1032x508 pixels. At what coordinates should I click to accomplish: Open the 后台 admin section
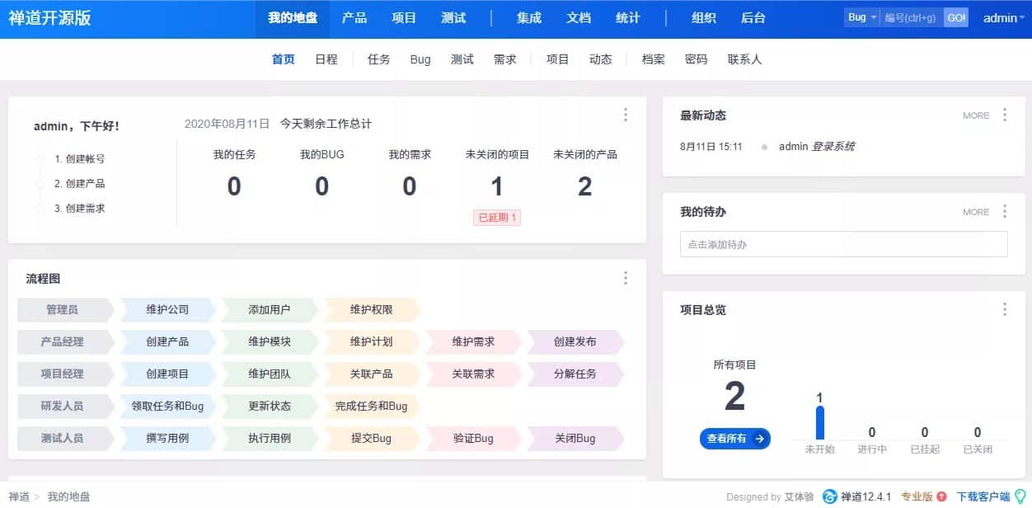753,18
